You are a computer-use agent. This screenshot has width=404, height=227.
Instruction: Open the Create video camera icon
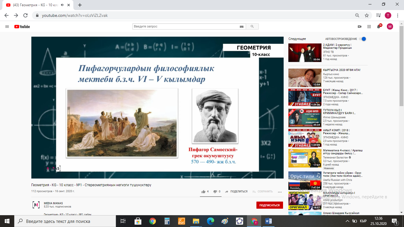(x=360, y=27)
